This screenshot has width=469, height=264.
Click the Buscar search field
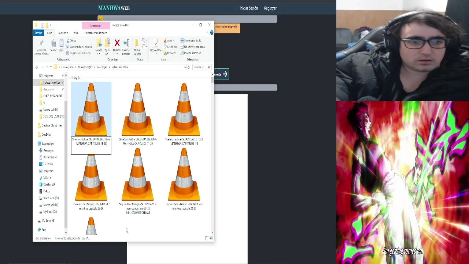click(202, 67)
